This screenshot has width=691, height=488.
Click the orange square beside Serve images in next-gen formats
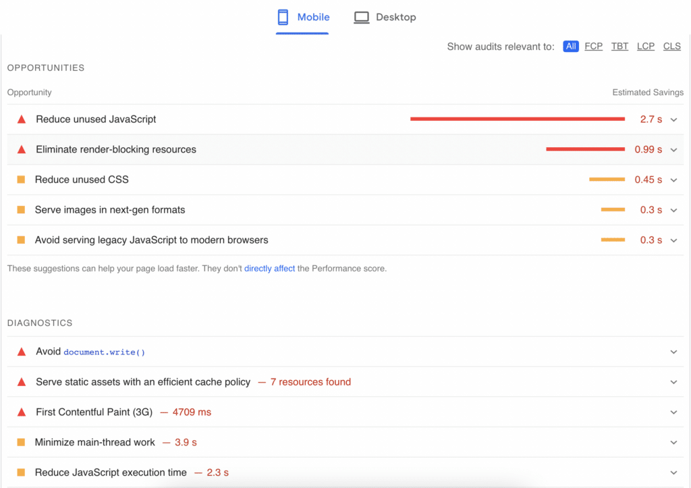click(21, 210)
